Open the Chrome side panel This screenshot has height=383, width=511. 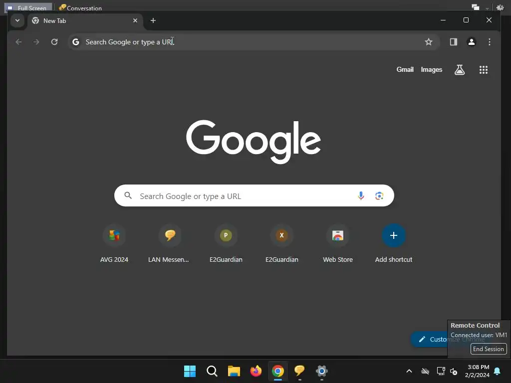(x=453, y=42)
